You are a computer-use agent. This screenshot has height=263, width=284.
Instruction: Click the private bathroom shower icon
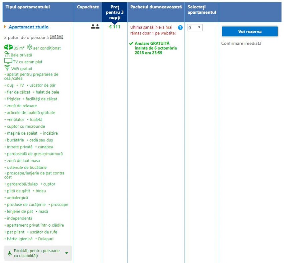(x=7, y=55)
